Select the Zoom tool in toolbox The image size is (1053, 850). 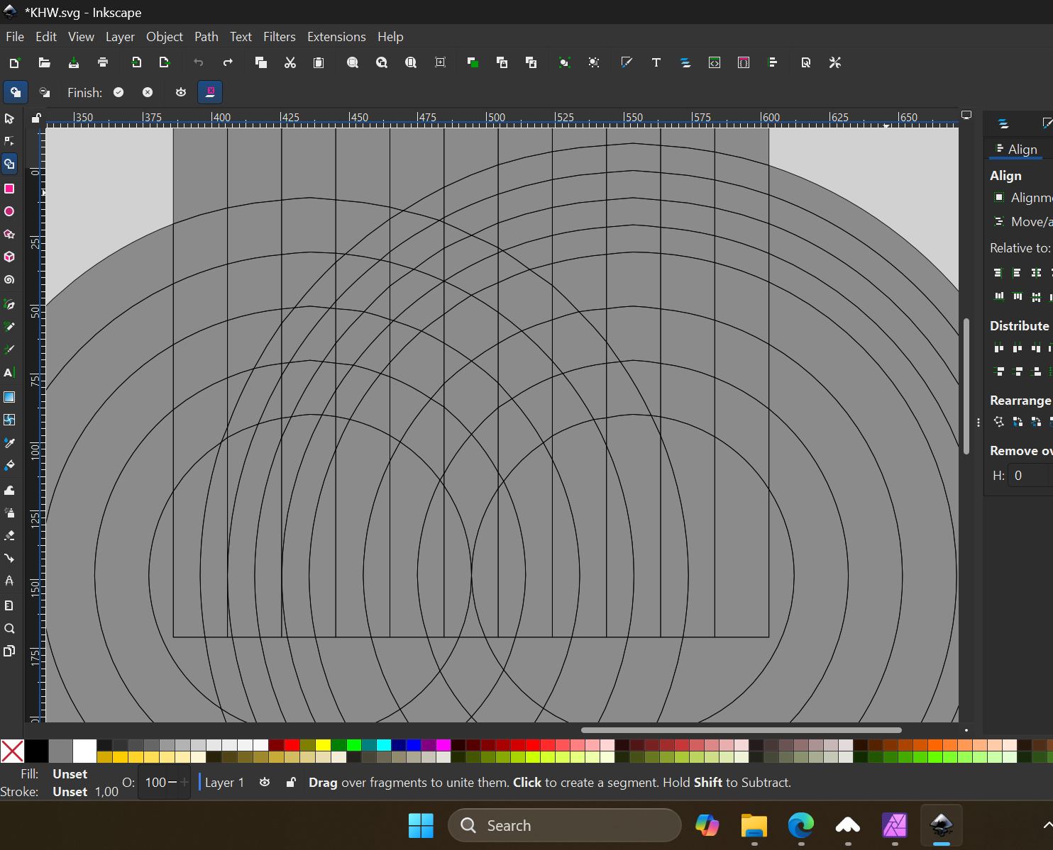tap(9, 629)
